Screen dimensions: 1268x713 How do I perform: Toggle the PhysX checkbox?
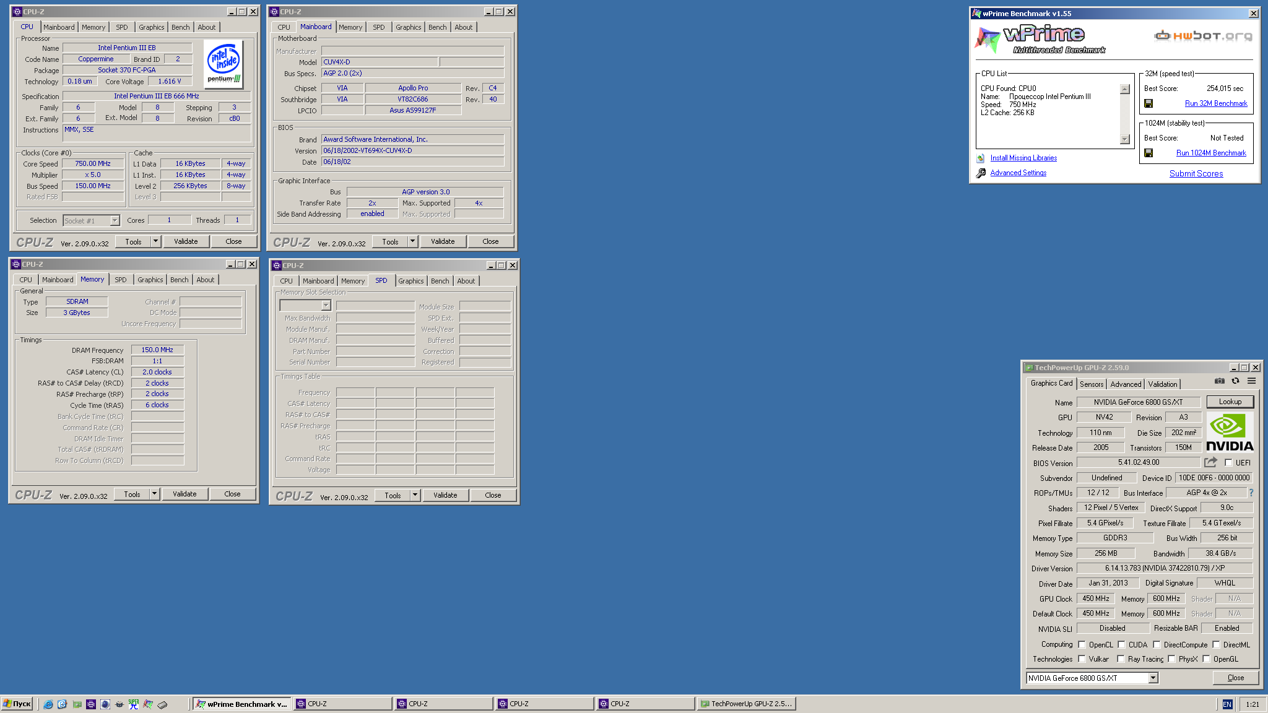1171,659
